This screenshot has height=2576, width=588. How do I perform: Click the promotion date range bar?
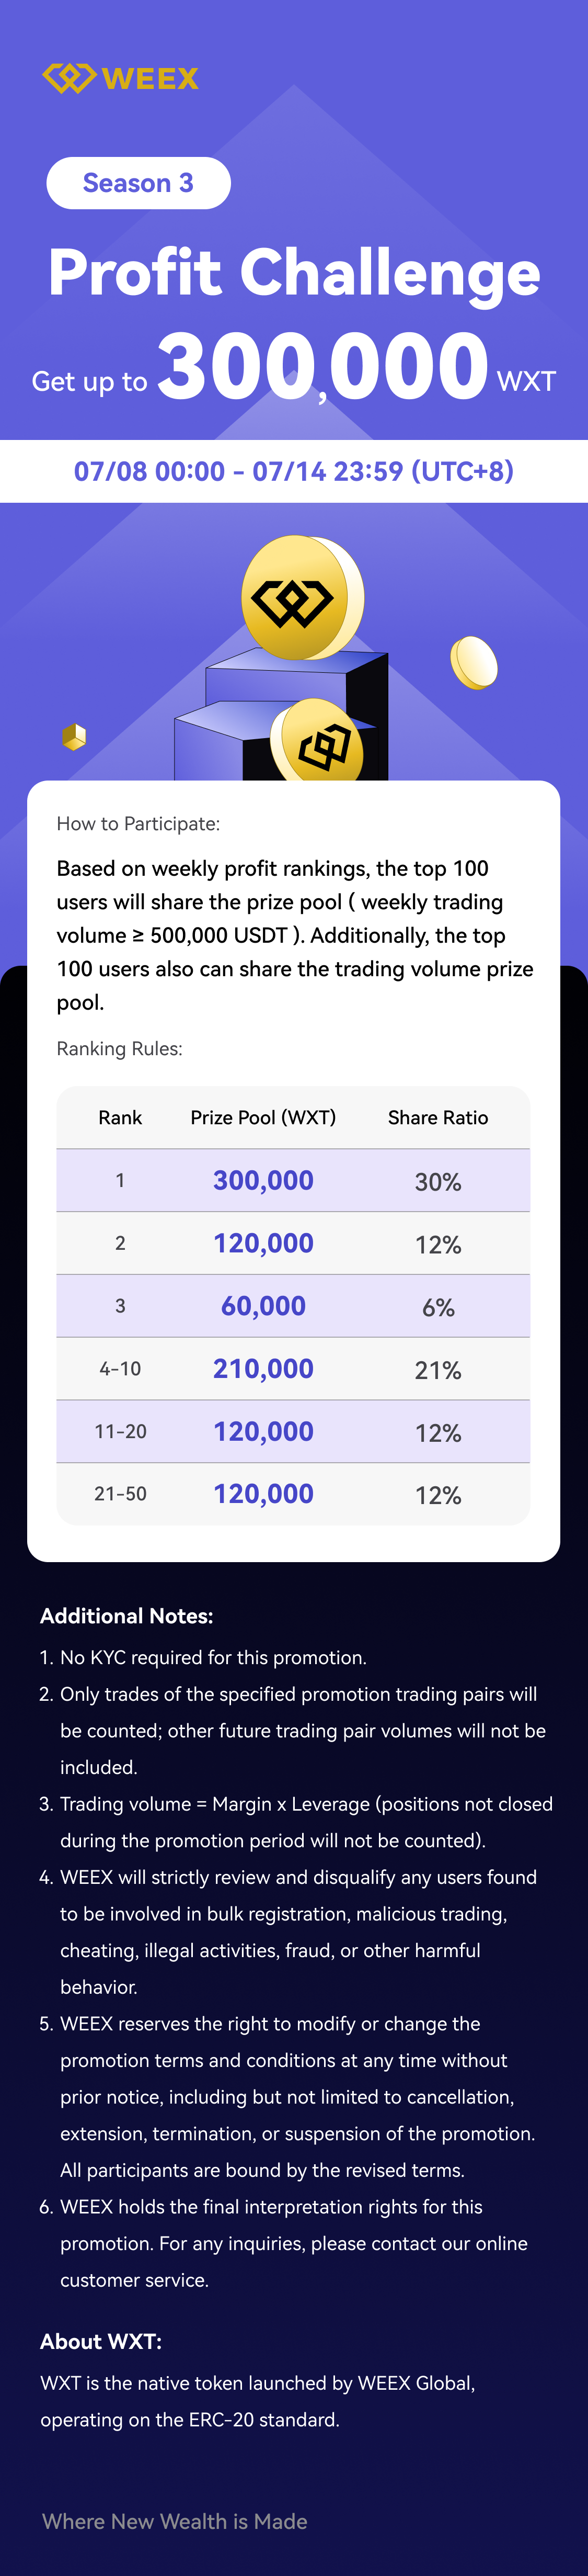tap(294, 471)
